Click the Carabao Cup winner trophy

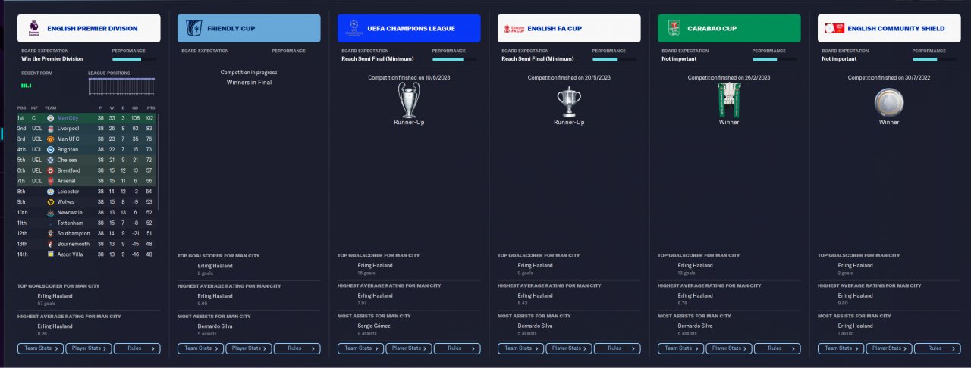(x=729, y=99)
